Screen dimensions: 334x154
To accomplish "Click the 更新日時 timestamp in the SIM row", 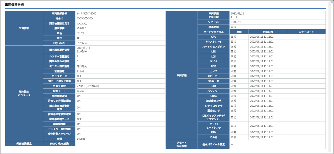I will tap(261, 86).
